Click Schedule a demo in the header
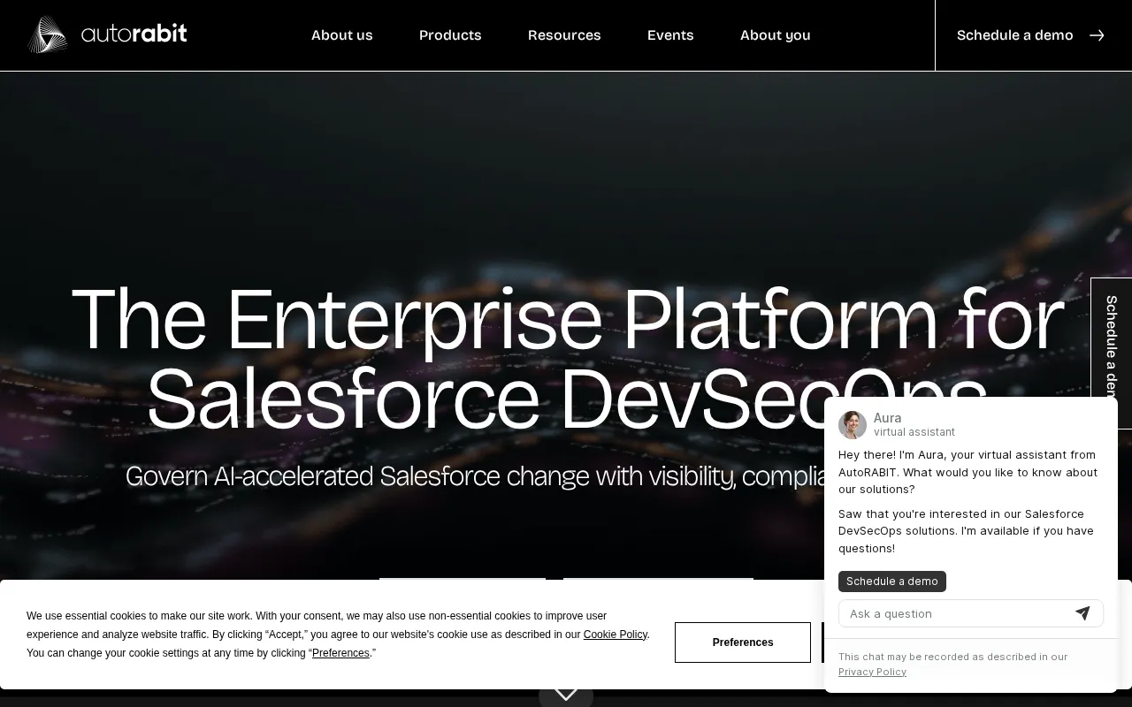The image size is (1132, 707). click(x=1015, y=35)
